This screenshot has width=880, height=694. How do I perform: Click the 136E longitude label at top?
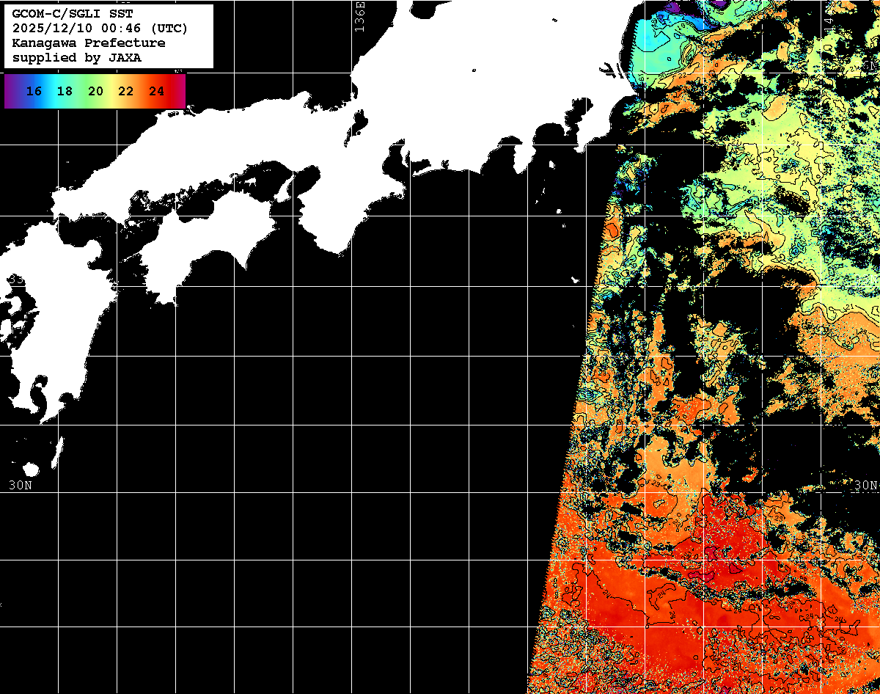359,16
